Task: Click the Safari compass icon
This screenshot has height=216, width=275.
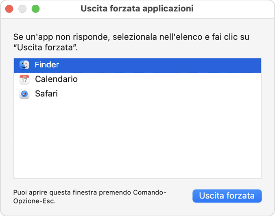Action: click(24, 94)
